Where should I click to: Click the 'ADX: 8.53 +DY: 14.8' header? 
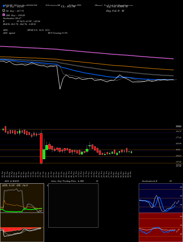tap(15, 186)
